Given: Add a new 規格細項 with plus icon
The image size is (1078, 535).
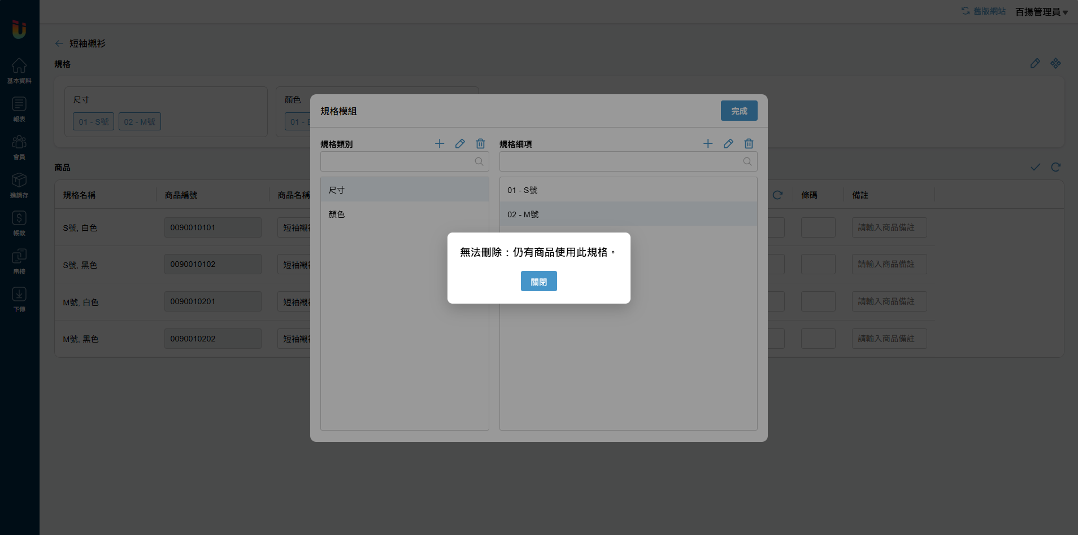Looking at the screenshot, I should coord(708,144).
